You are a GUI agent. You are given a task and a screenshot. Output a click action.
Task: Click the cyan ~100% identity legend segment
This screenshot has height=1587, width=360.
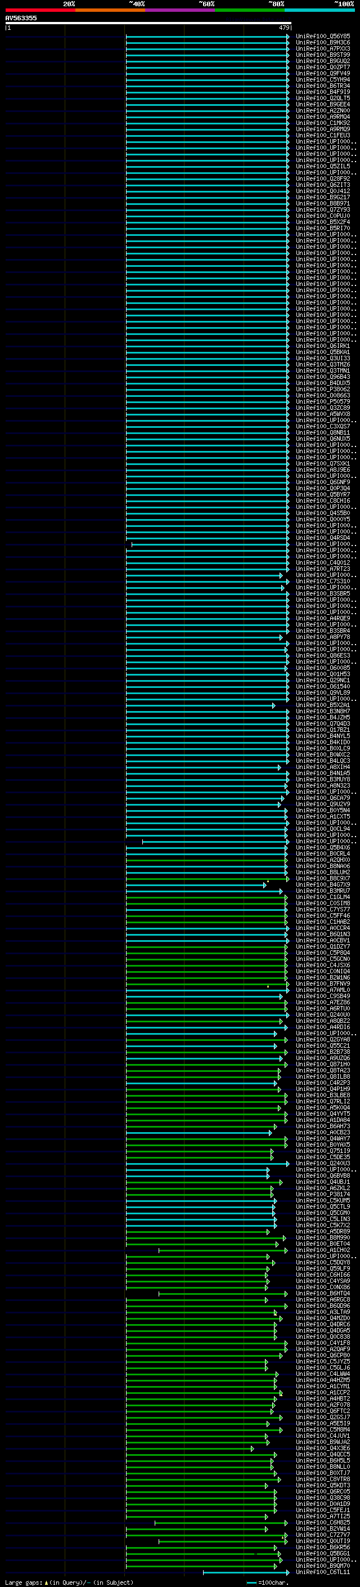(319, 10)
